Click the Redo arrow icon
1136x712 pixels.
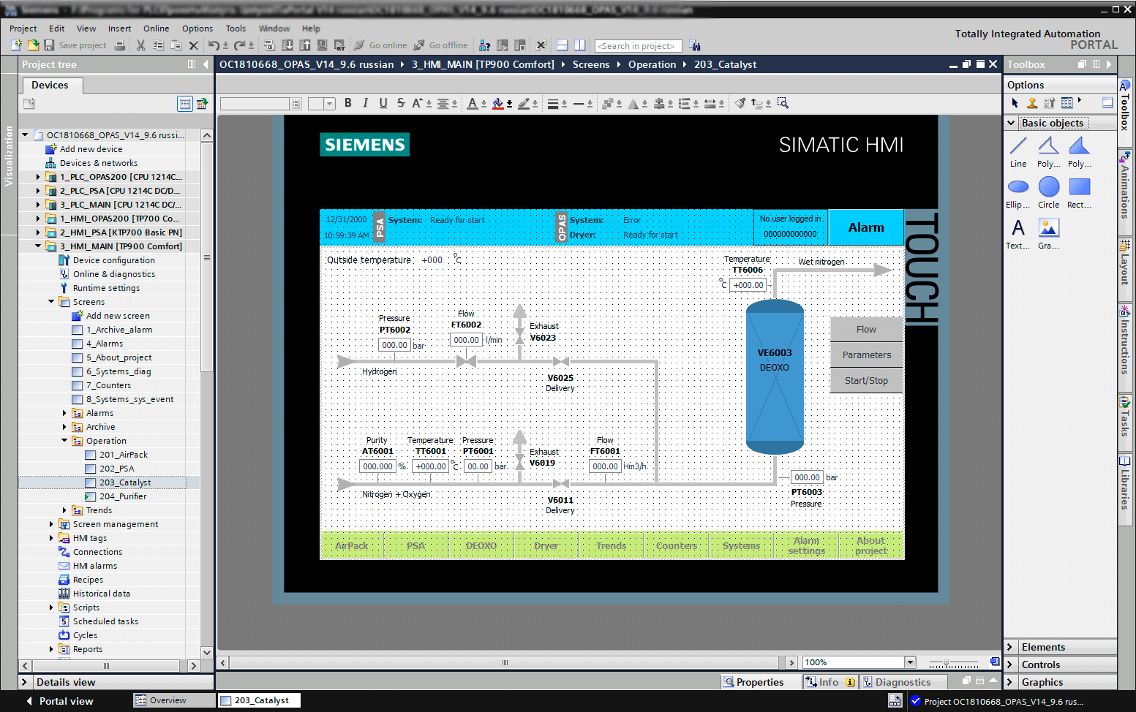(239, 45)
